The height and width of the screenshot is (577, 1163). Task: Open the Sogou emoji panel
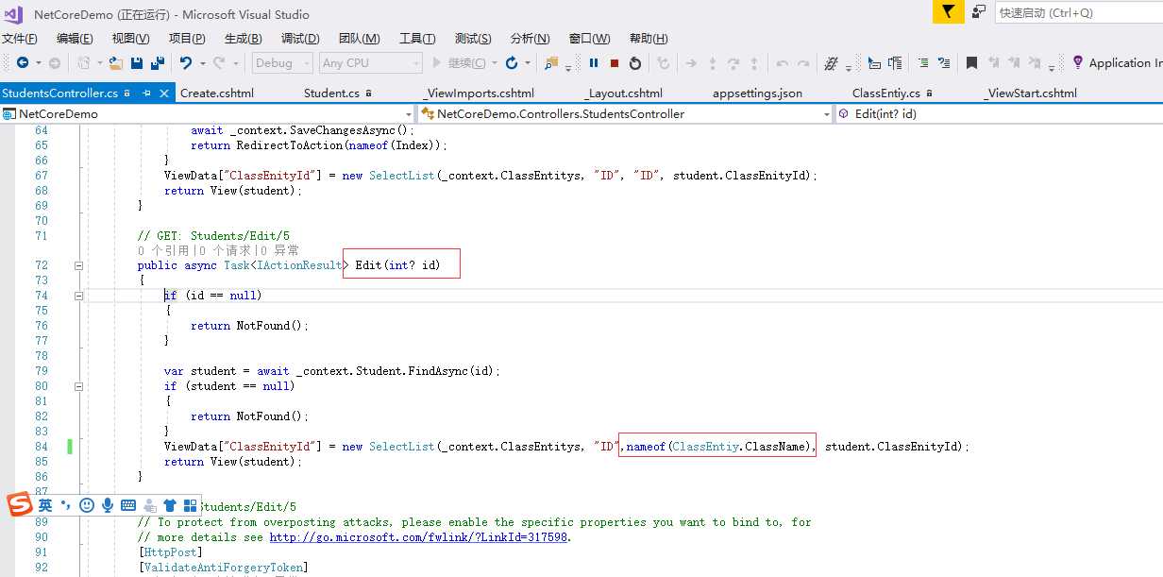[87, 506]
